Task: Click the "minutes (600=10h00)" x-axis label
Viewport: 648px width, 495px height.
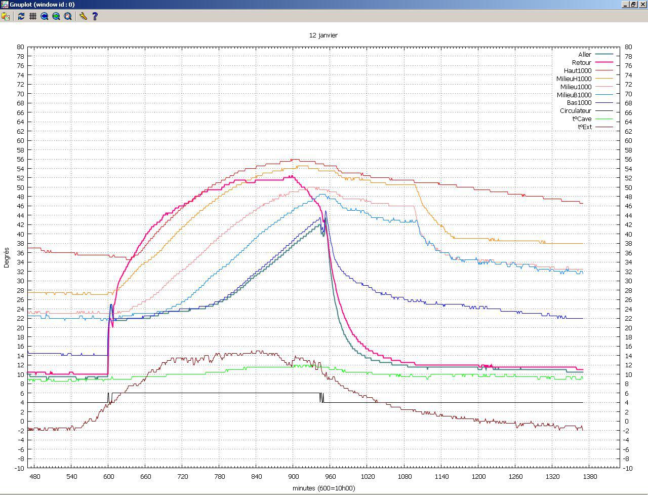Action: coord(323,488)
